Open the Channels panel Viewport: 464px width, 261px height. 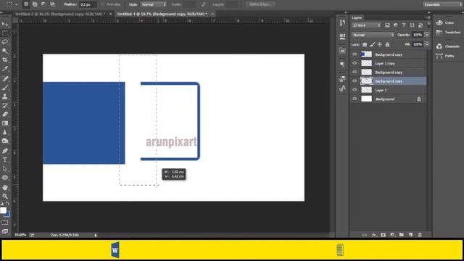pyautogui.click(x=448, y=46)
